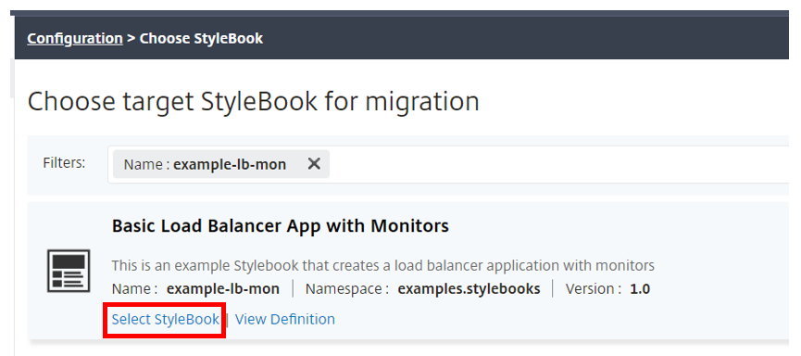801x356 pixels.
Task: Click the Name : label in StyleBook card
Action: 135,289
